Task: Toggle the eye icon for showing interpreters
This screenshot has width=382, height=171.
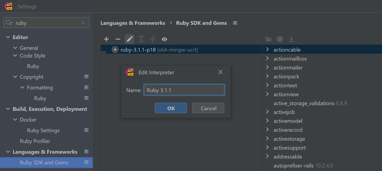Action: point(164,39)
